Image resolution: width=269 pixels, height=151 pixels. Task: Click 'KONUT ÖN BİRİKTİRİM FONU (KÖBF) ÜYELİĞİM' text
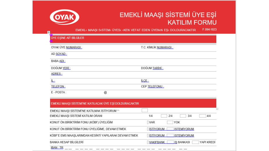pos(81,122)
